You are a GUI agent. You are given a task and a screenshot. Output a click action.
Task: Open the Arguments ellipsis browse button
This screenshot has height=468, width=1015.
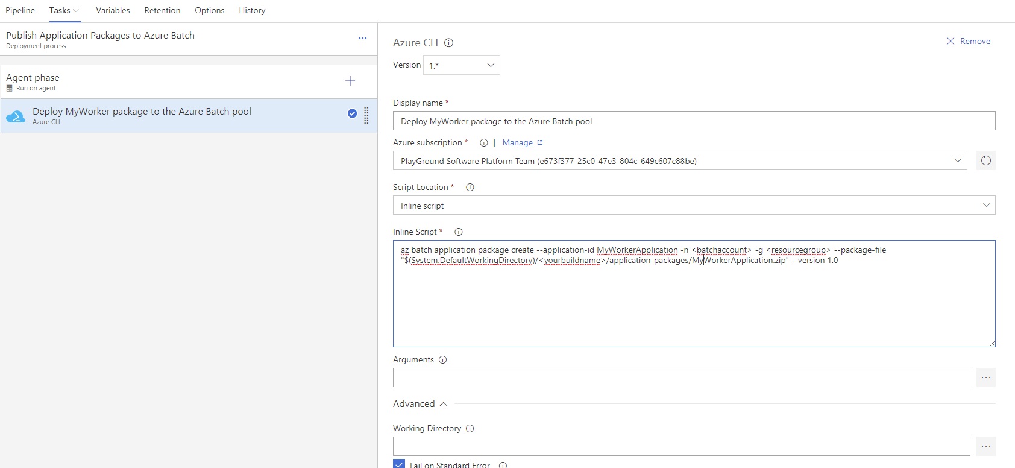click(985, 378)
